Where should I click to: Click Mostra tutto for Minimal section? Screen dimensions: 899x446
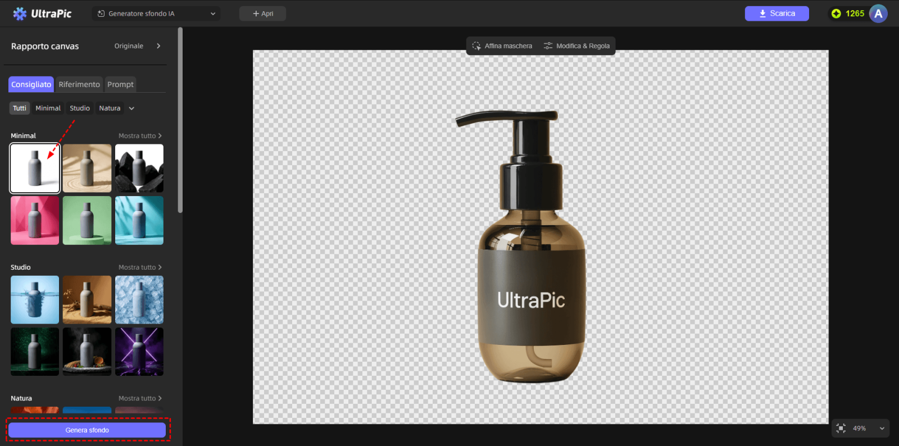pos(140,136)
